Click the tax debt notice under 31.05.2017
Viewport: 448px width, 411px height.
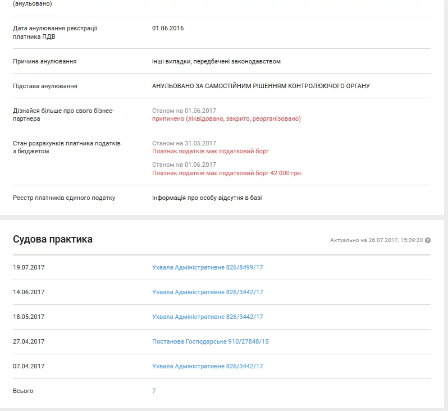(211, 152)
